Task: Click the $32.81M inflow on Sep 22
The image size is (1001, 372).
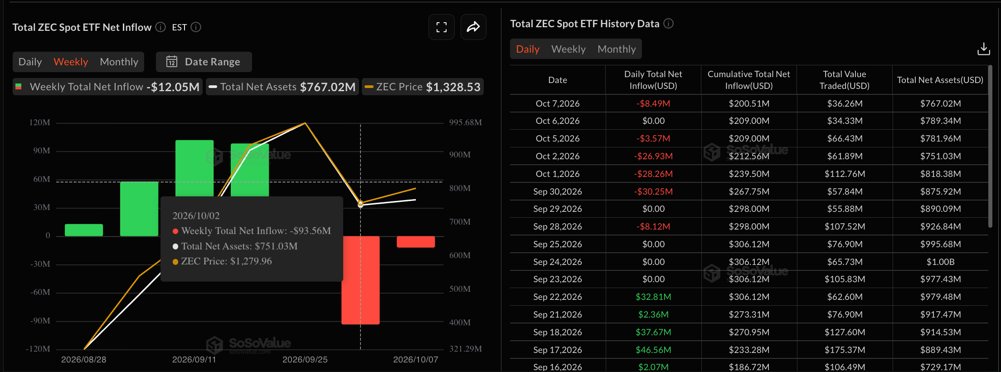Action: [653, 297]
